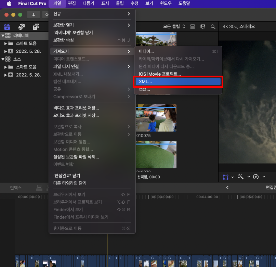Choose 생성된 보관함 파일 삭제...
Image resolution: width=276 pixels, height=267 pixels.
(x=92, y=157)
